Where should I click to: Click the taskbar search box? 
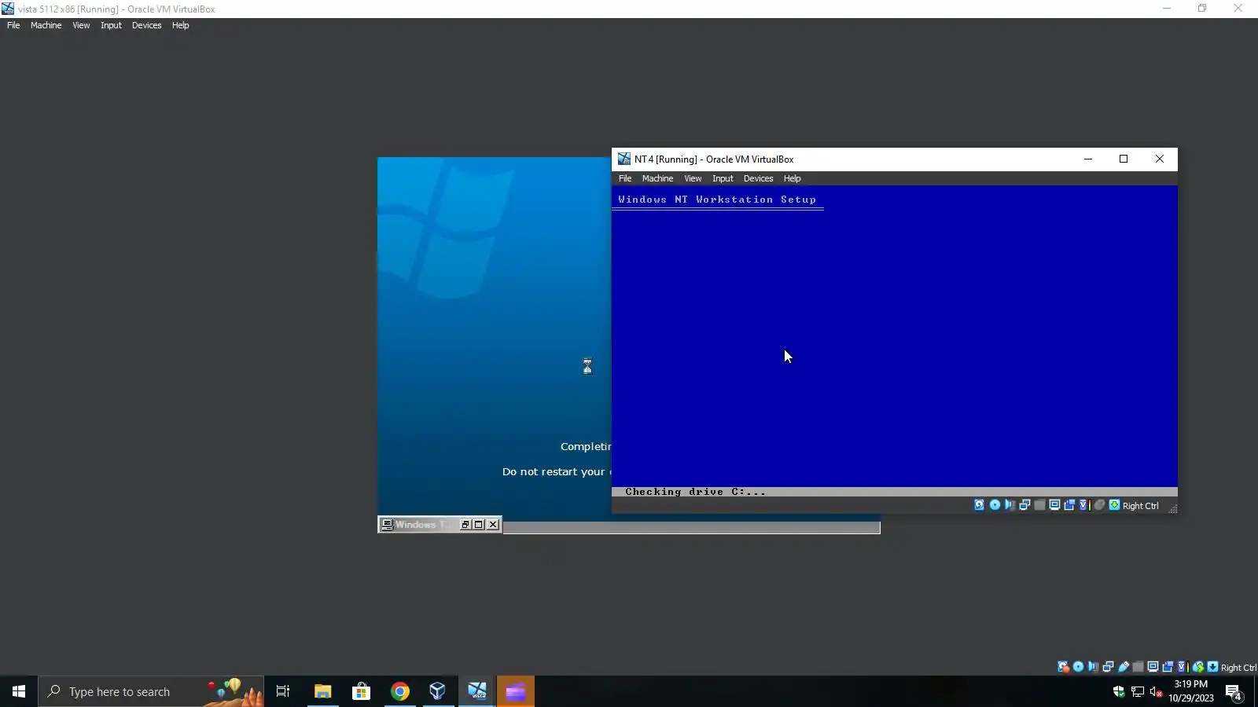click(x=151, y=691)
